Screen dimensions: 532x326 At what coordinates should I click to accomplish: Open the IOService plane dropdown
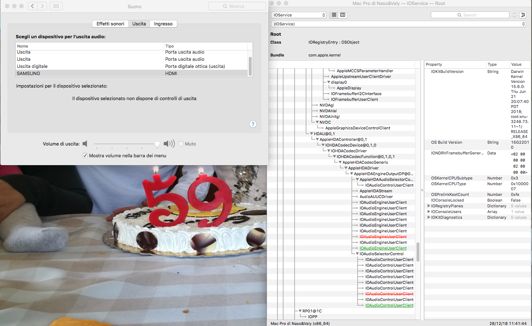click(x=299, y=15)
